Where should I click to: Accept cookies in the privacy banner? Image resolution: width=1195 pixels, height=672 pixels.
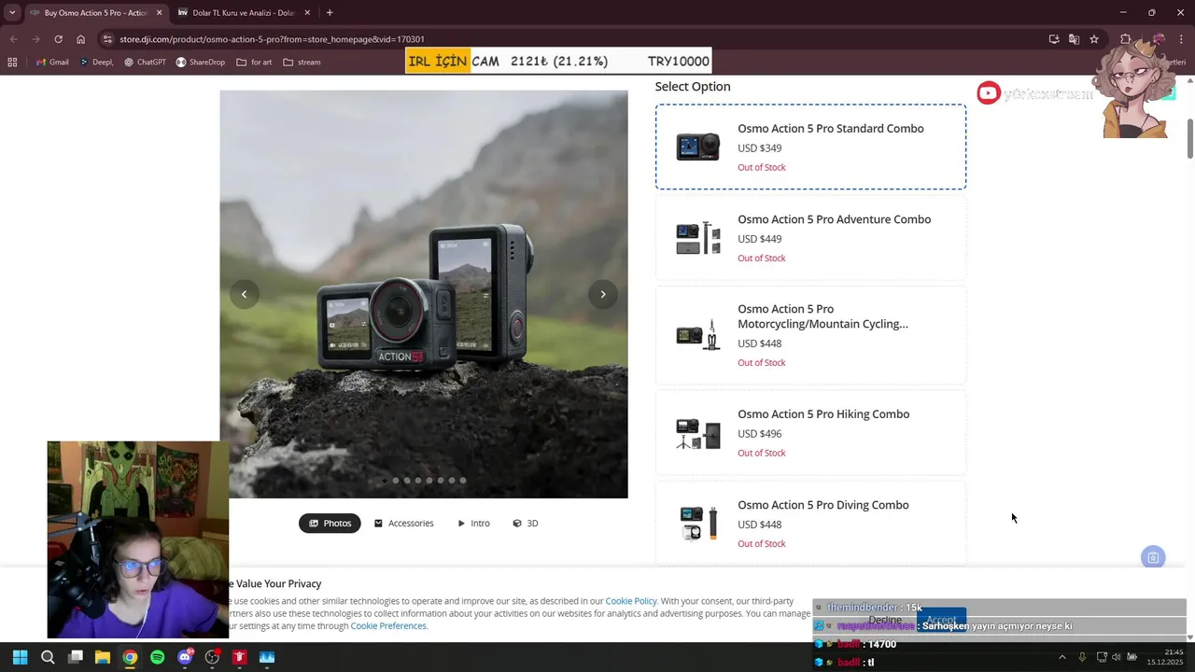[x=941, y=620]
